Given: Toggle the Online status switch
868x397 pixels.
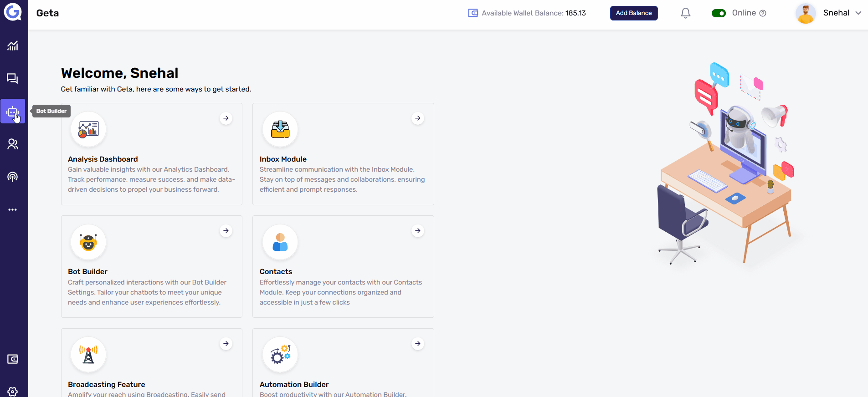Looking at the screenshot, I should (x=719, y=13).
